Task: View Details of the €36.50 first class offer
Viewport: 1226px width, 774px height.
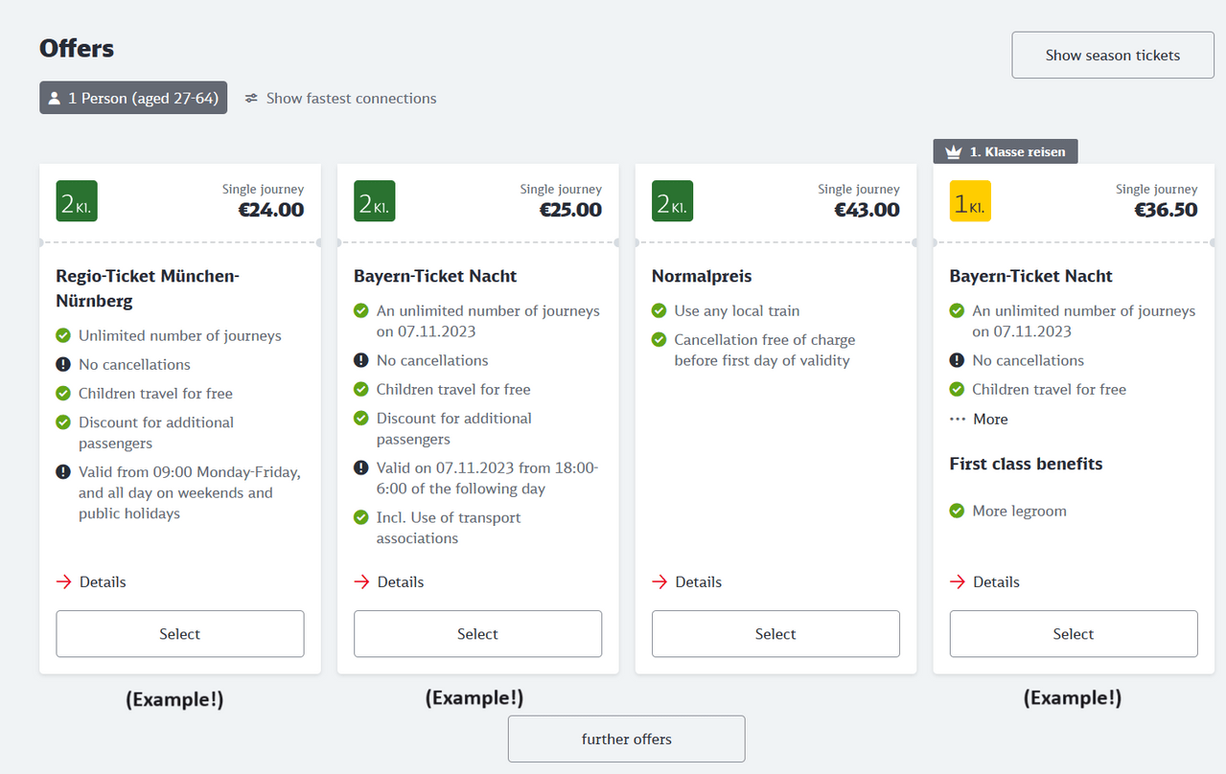Action: [x=985, y=581]
